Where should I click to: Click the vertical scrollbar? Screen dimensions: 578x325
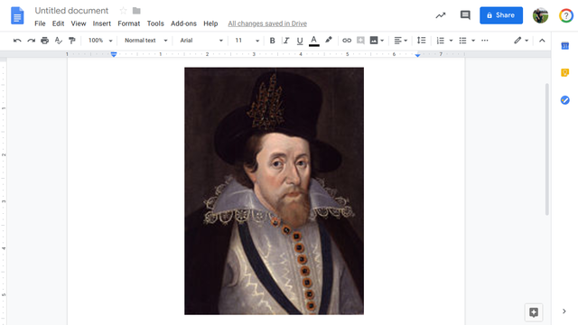point(547,149)
